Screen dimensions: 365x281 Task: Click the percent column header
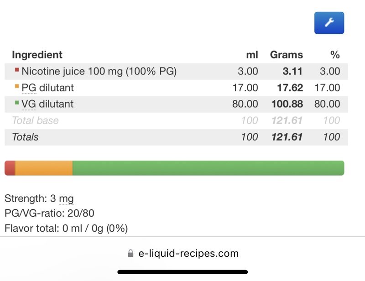pos(335,55)
